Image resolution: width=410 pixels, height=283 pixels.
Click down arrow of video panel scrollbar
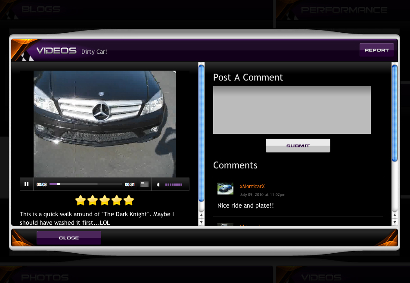(x=202, y=222)
